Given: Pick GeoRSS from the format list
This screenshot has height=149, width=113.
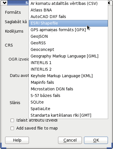Looking at the screenshot, I should pos(68,43).
